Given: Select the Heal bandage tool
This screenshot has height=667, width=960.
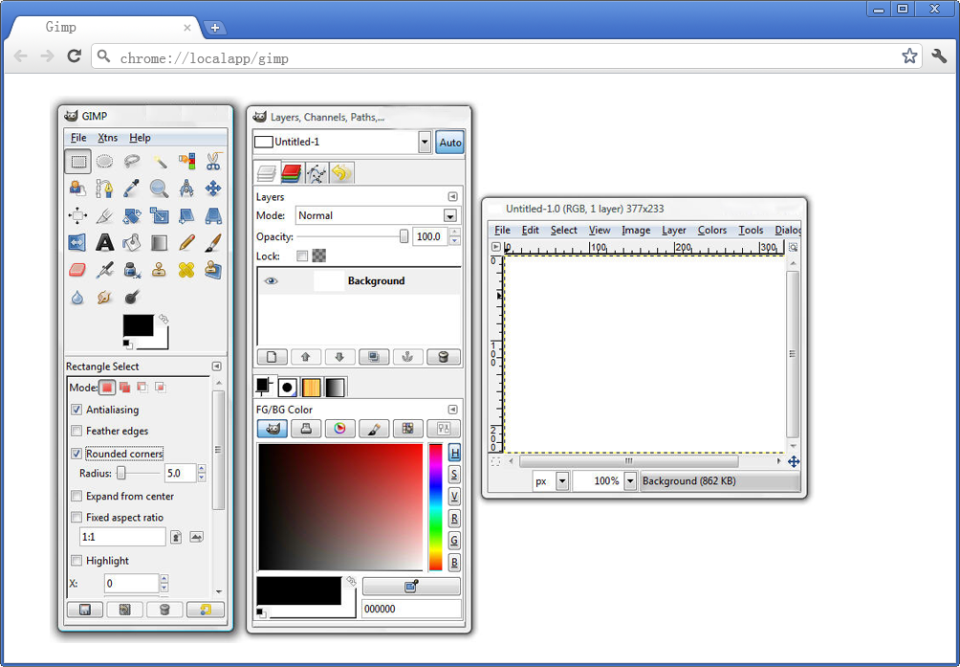Looking at the screenshot, I should 186,270.
